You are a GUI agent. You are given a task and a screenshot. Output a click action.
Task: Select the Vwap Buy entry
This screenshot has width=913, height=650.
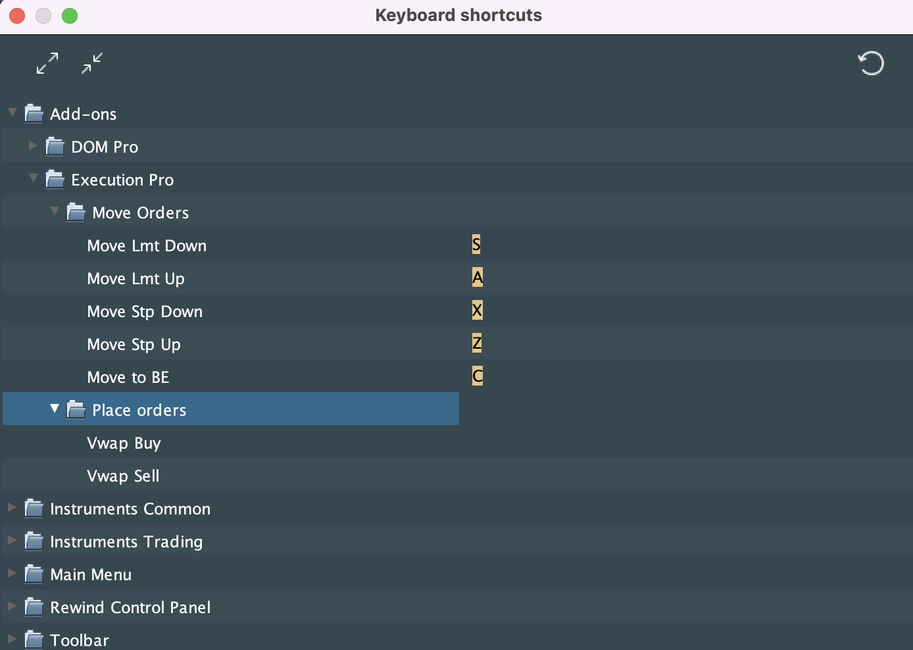tap(124, 443)
